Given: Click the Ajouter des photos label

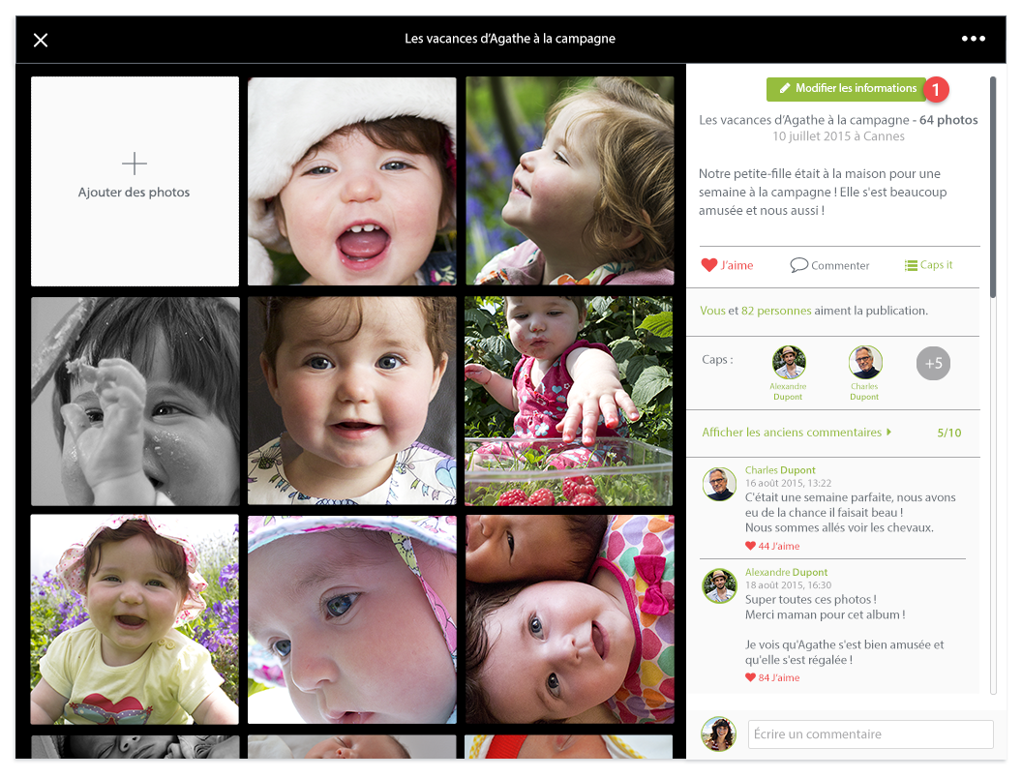Looking at the screenshot, I should pyautogui.click(x=135, y=193).
